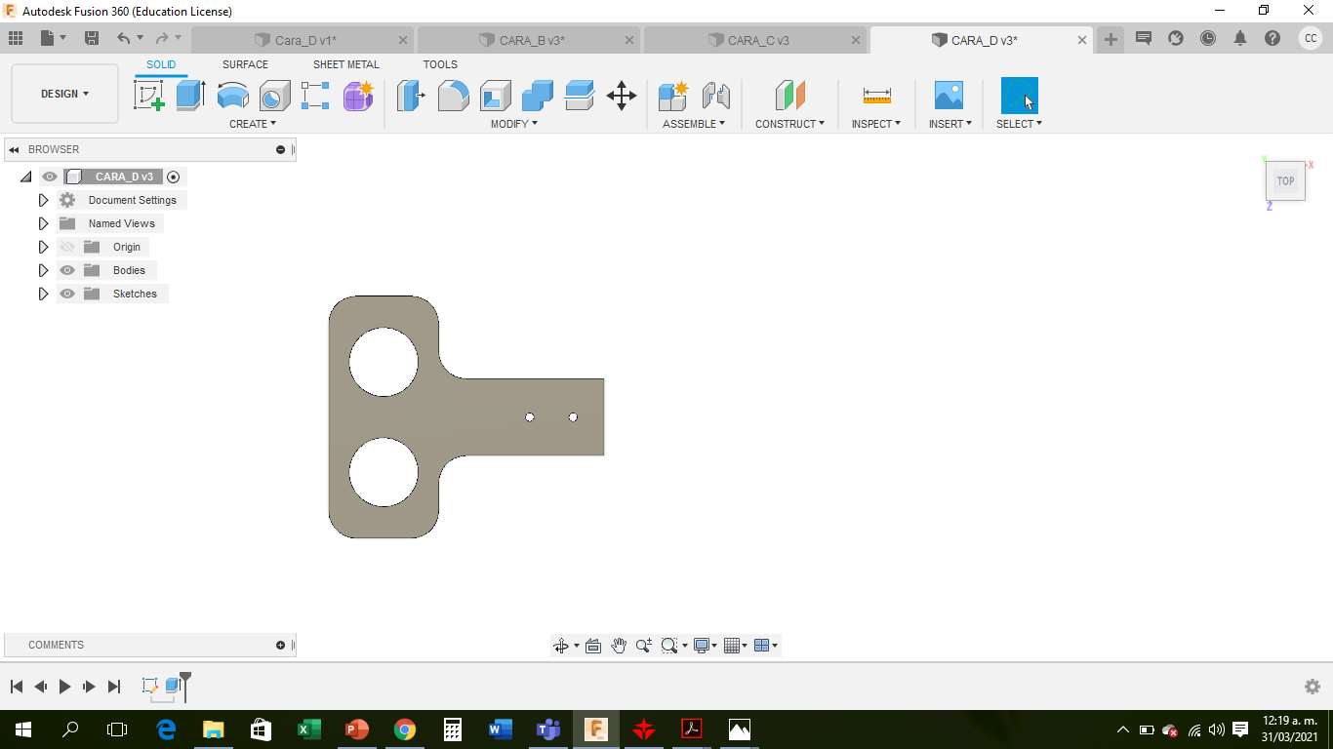The width and height of the screenshot is (1333, 749).
Task: Toggle visibility of Sketches folder
Action: 67,294
